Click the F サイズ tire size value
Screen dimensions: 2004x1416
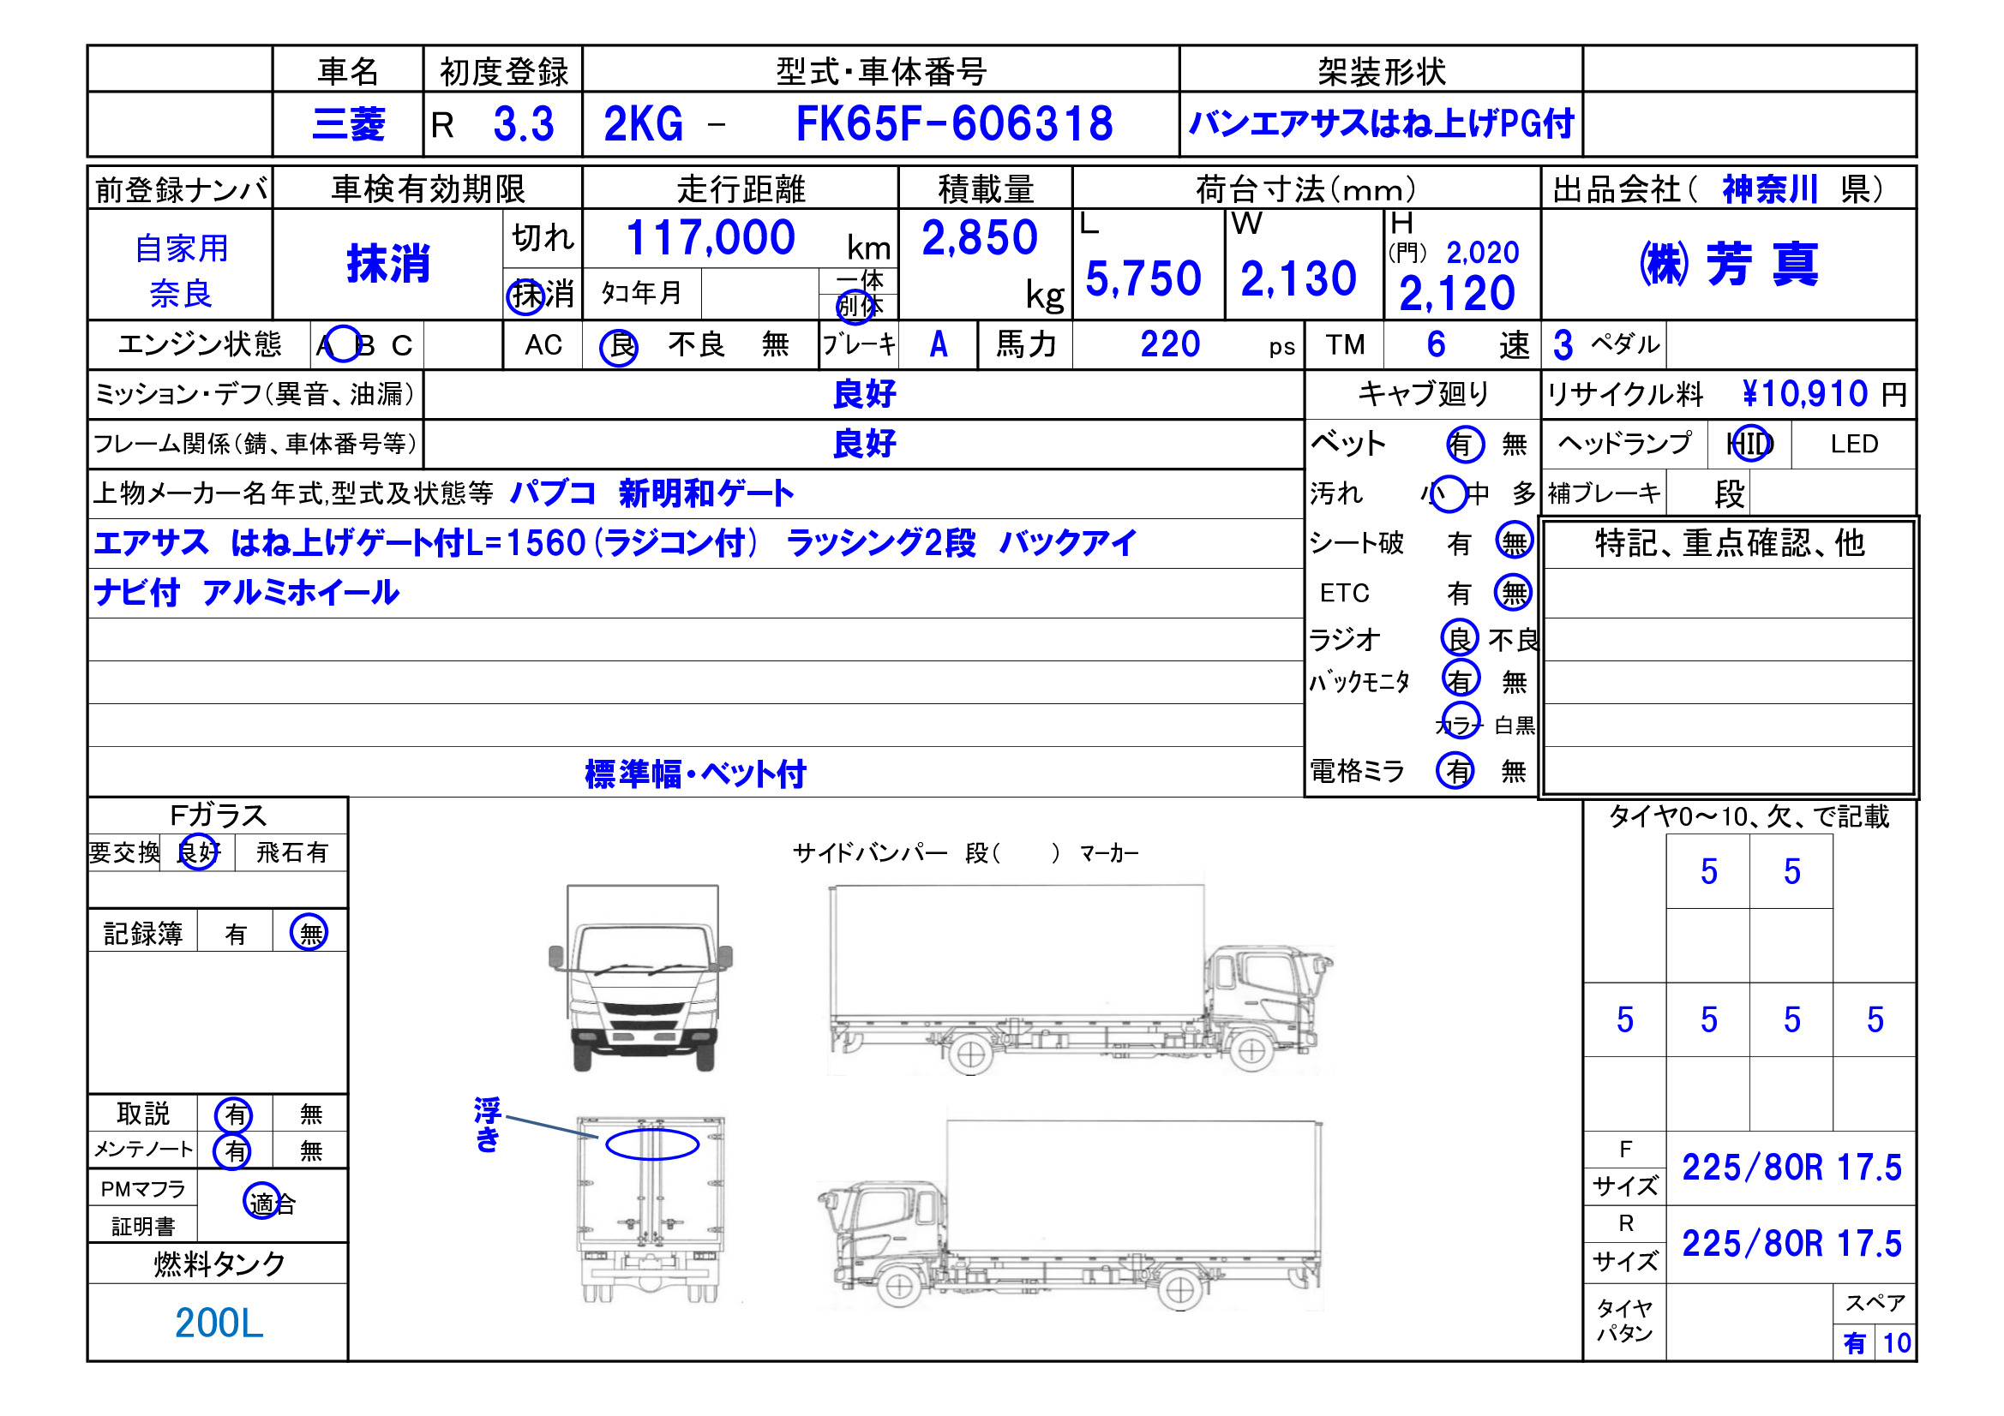pyautogui.click(x=1791, y=1168)
